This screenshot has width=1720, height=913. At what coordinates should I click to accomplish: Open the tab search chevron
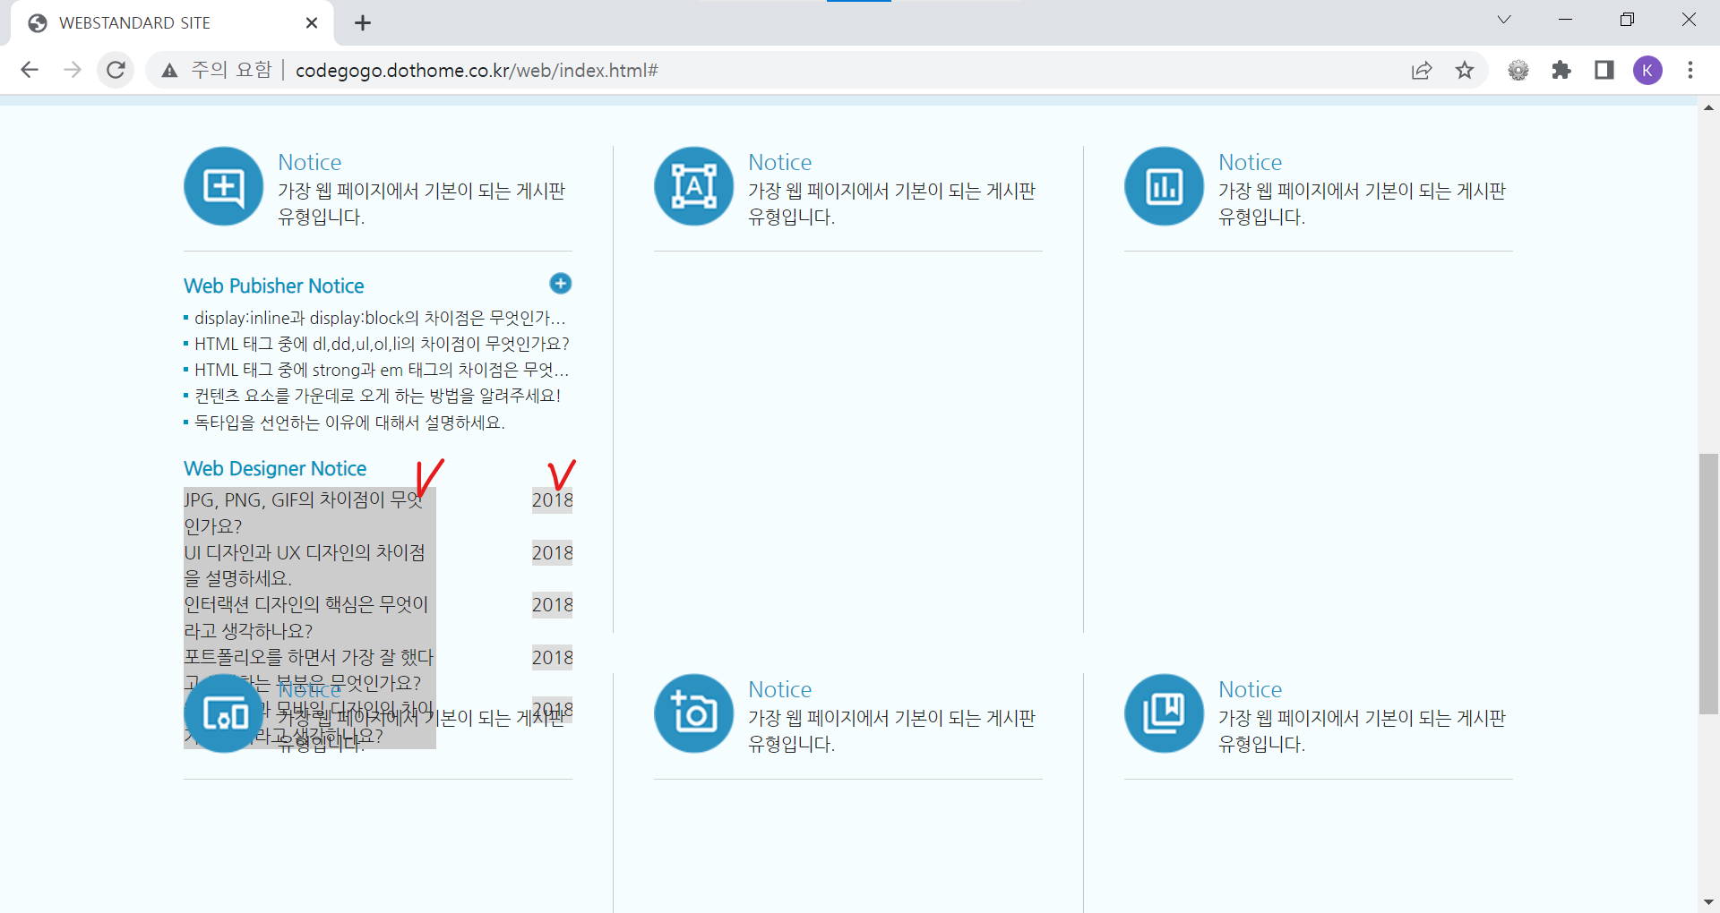pyautogui.click(x=1504, y=20)
